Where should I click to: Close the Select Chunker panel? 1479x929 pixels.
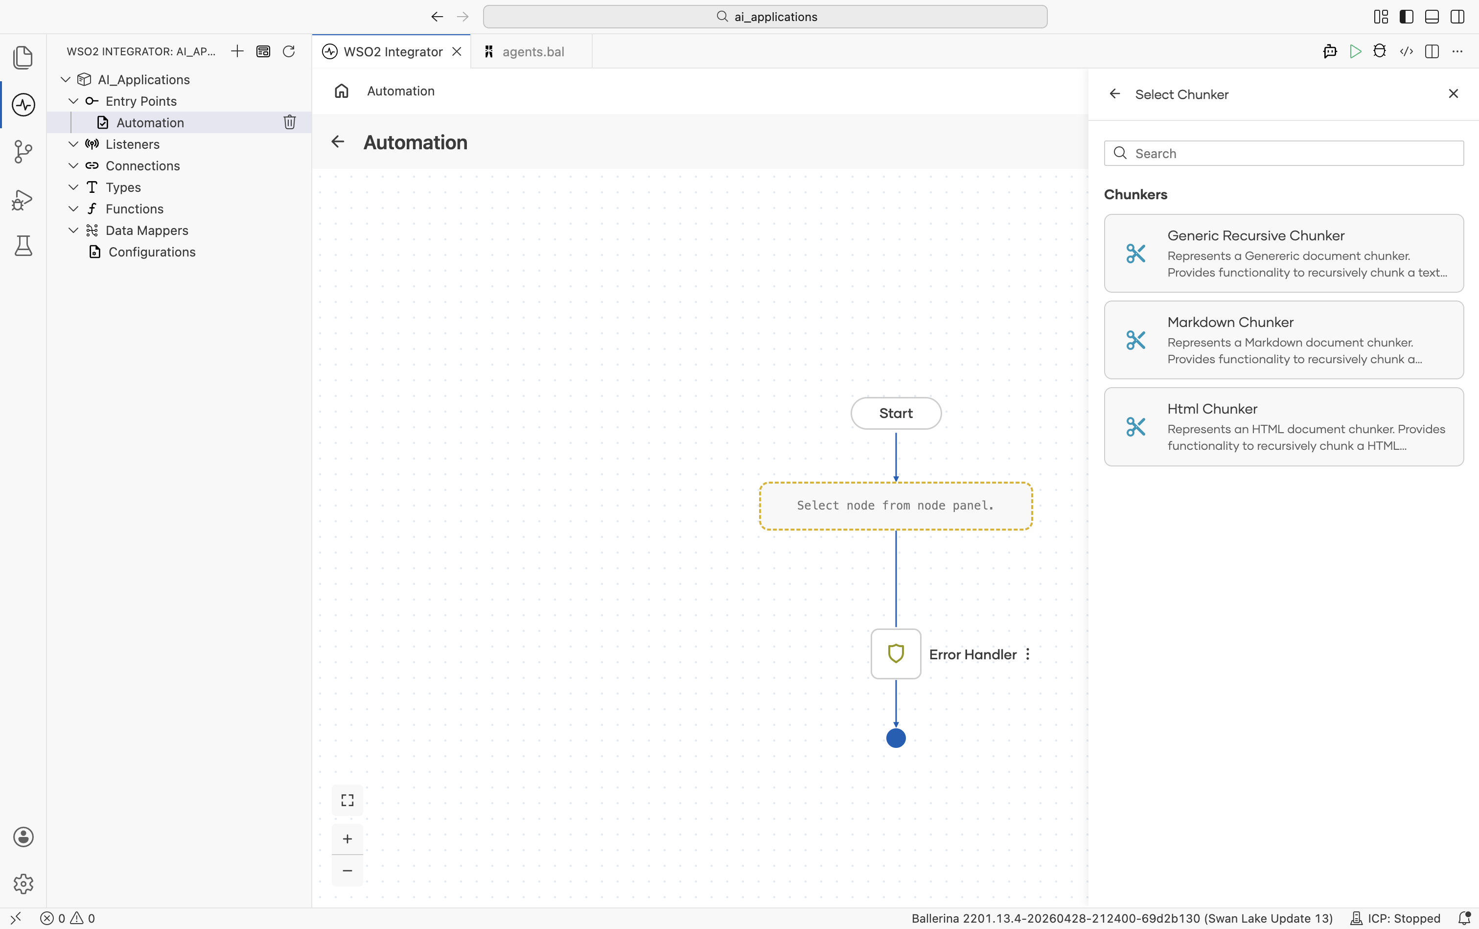tap(1453, 93)
